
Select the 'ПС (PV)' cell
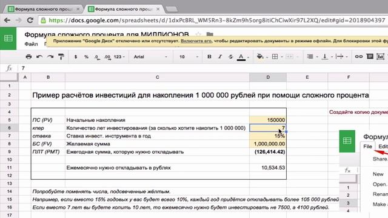(x=48, y=120)
